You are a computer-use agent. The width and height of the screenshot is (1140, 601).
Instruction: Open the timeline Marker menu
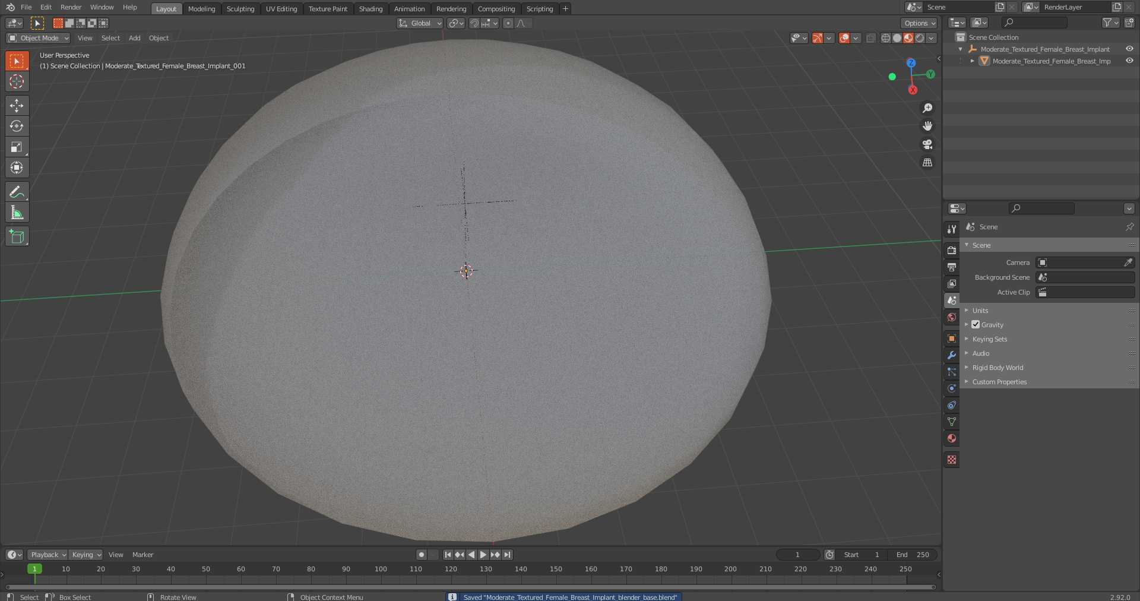coord(142,555)
